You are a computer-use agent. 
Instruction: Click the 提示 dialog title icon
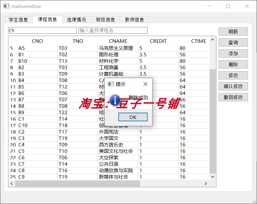(x=111, y=84)
